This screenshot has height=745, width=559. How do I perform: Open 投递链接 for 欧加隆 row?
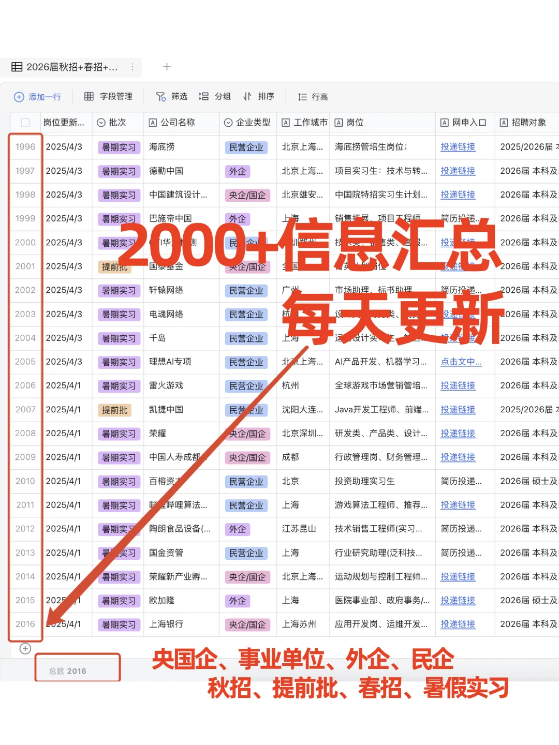point(458,600)
